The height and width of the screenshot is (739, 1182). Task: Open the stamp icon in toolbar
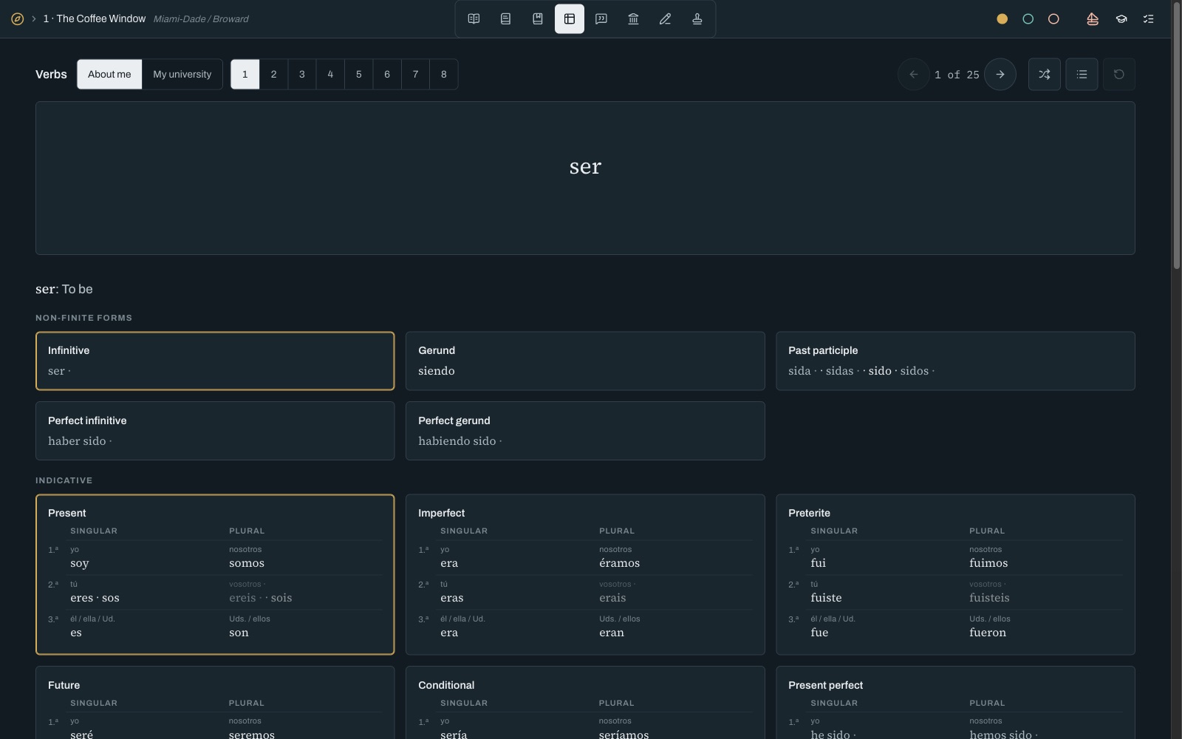697,18
